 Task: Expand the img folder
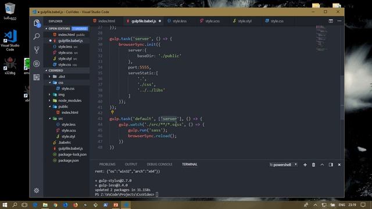click(62, 95)
